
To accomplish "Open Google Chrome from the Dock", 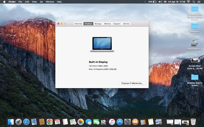I will (49, 122).
